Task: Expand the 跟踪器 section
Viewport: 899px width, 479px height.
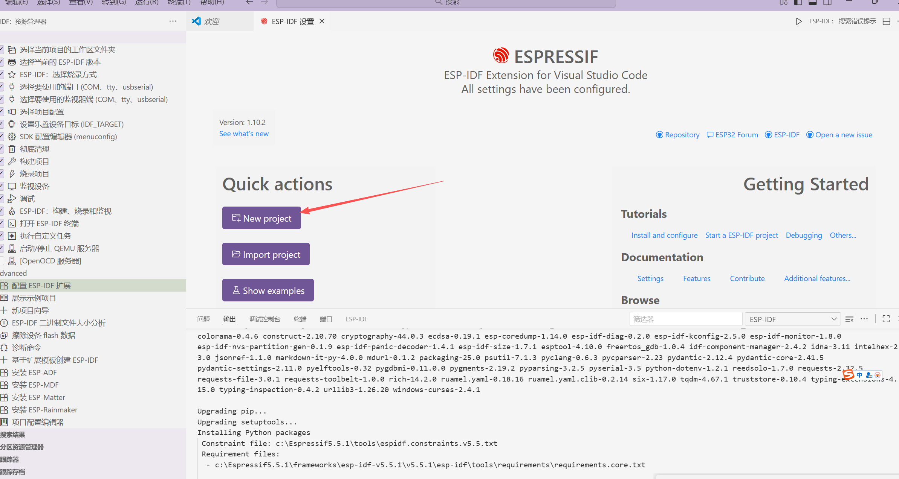Action: [x=93, y=459]
